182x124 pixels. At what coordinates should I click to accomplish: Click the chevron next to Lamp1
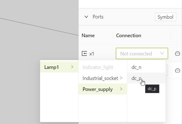[x=72, y=67]
